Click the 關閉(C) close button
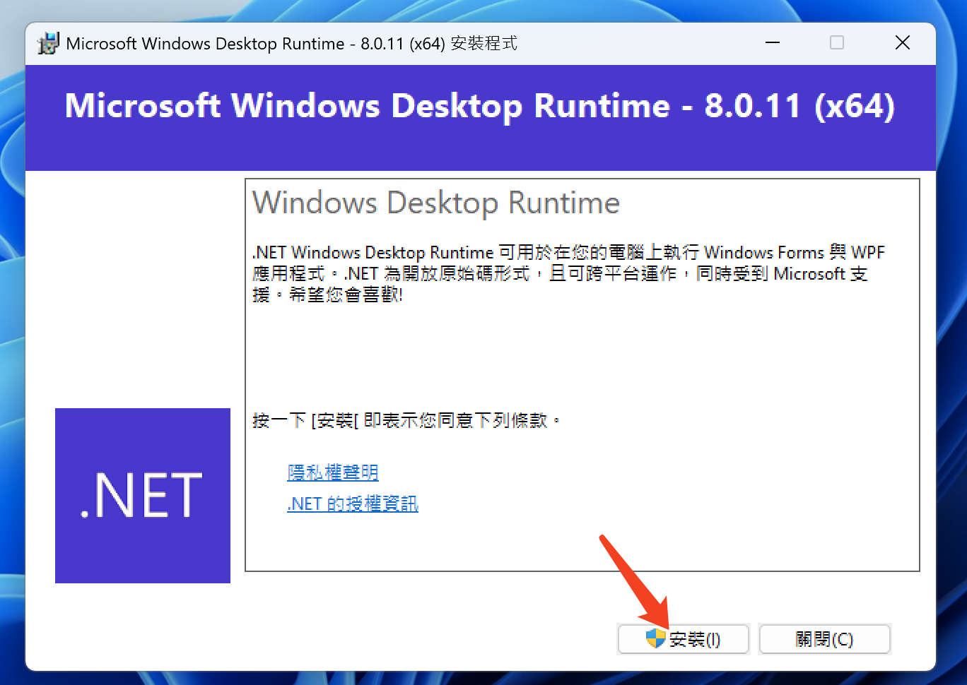This screenshot has height=685, width=967. 824,639
